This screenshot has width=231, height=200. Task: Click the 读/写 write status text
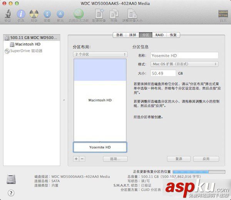click(x=146, y=181)
